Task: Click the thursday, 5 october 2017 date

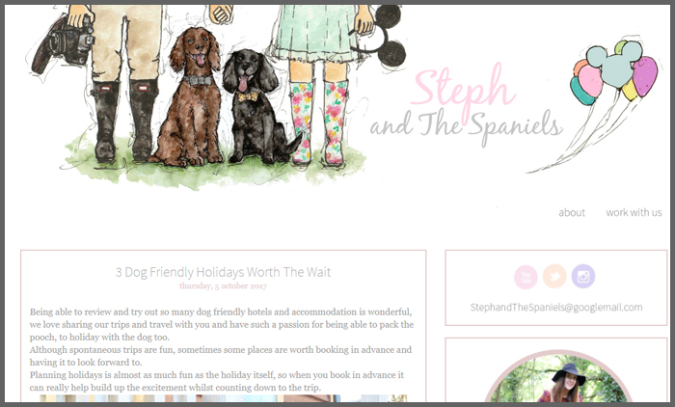Action: (223, 286)
